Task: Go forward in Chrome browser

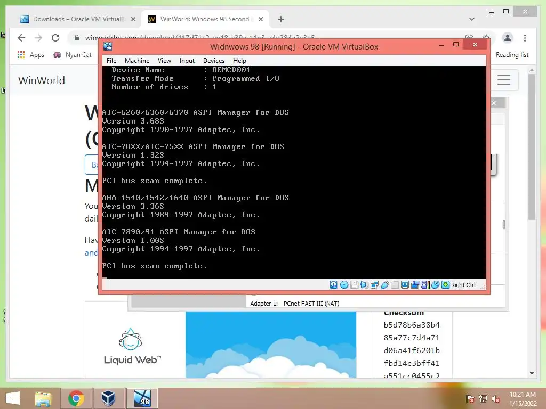Action: tap(38, 38)
